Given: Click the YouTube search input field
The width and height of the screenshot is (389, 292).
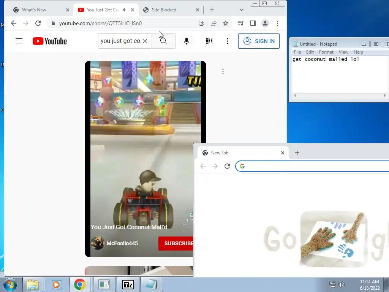Looking at the screenshot, I should coord(120,41).
